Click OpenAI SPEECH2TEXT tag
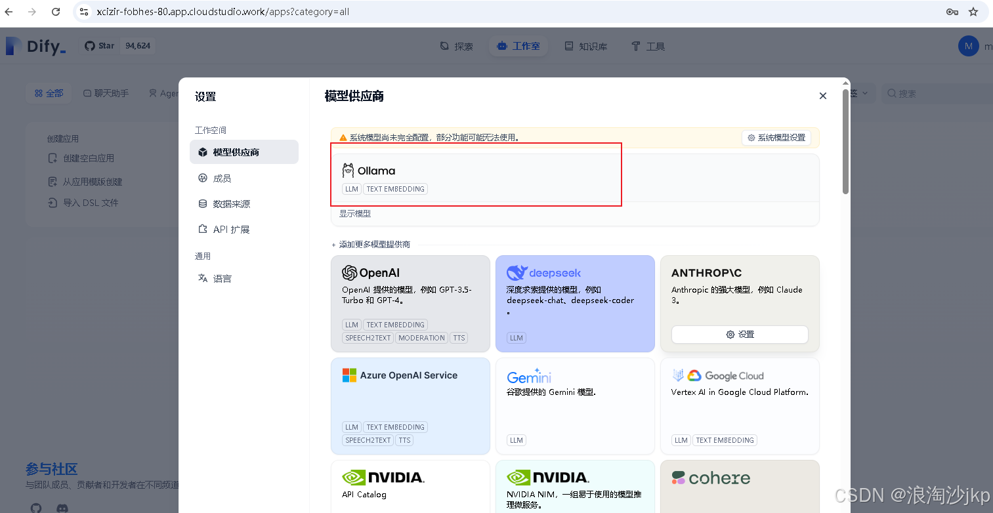The width and height of the screenshot is (993, 513). 368,338
